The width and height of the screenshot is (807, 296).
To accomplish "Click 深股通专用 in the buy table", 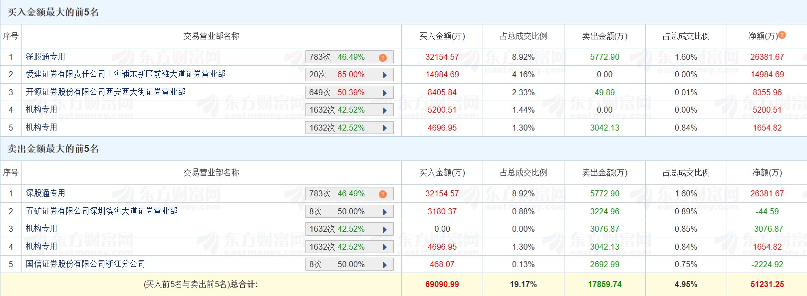I will tap(45, 57).
